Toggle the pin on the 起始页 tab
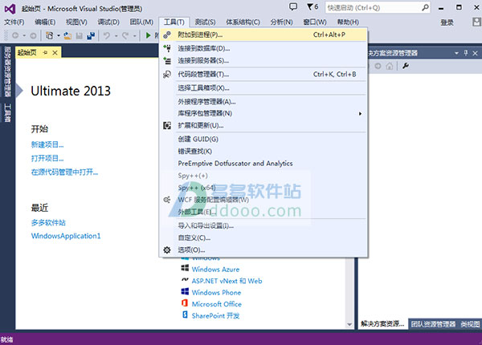 click(x=46, y=53)
